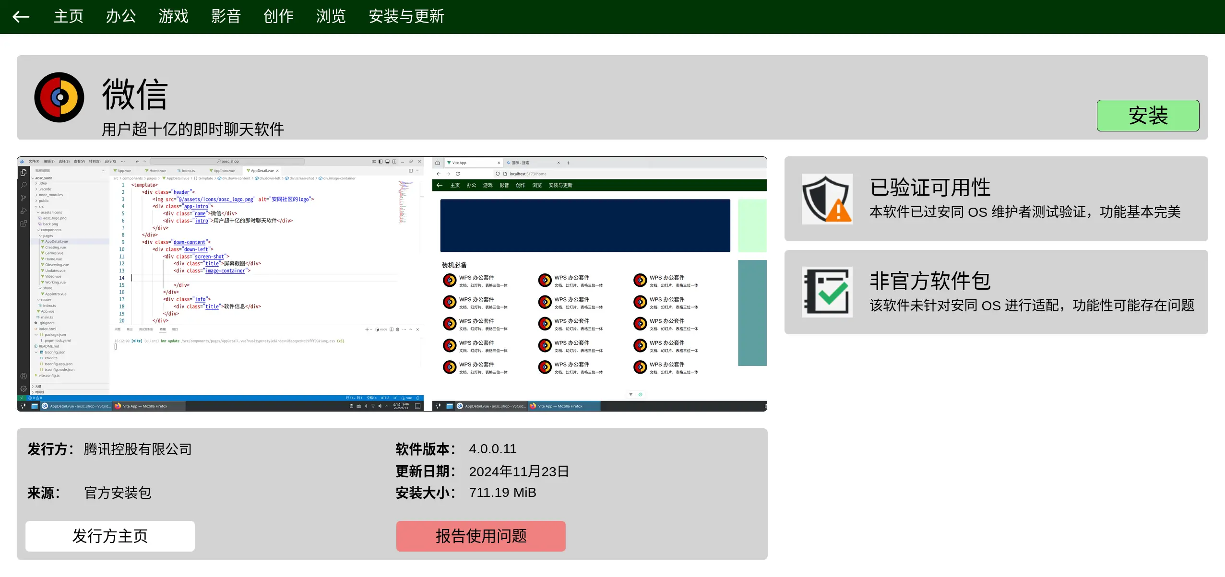1225x577 pixels.
Task: Select the 已验证可用性 info card heading
Action: [929, 187]
